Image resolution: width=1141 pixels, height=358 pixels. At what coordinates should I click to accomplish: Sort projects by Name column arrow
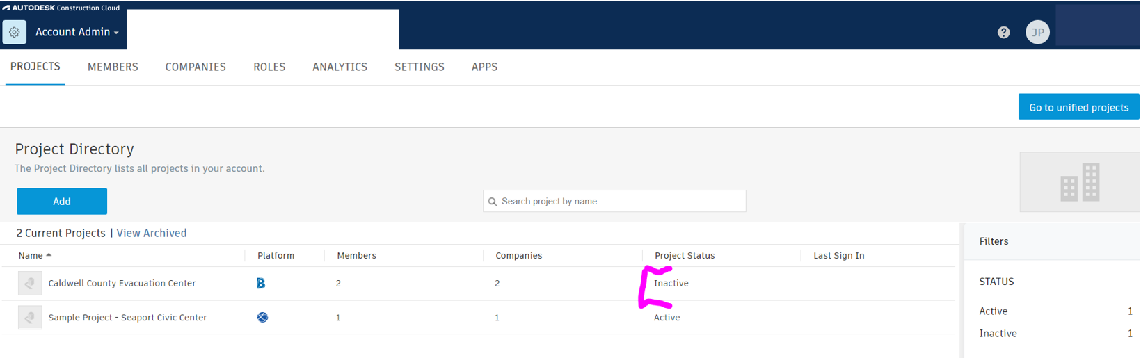(49, 255)
